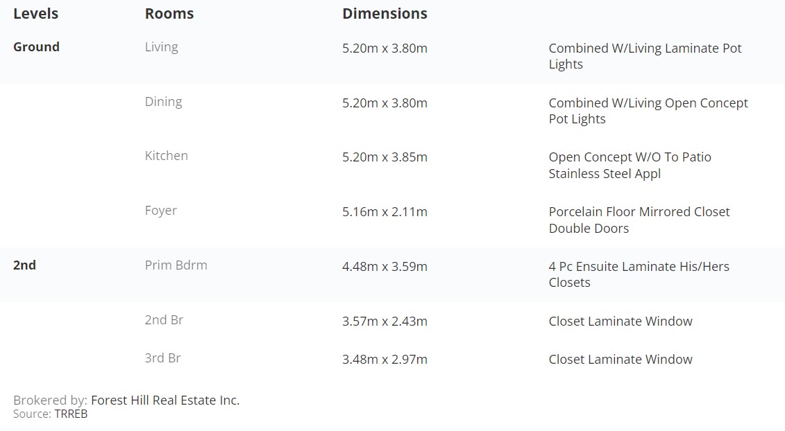
Task: Select the 2nd level label
Action: [x=24, y=265]
